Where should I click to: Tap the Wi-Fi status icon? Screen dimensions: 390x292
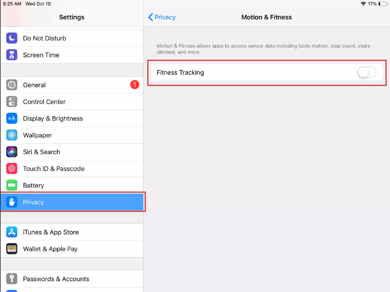(x=363, y=4)
